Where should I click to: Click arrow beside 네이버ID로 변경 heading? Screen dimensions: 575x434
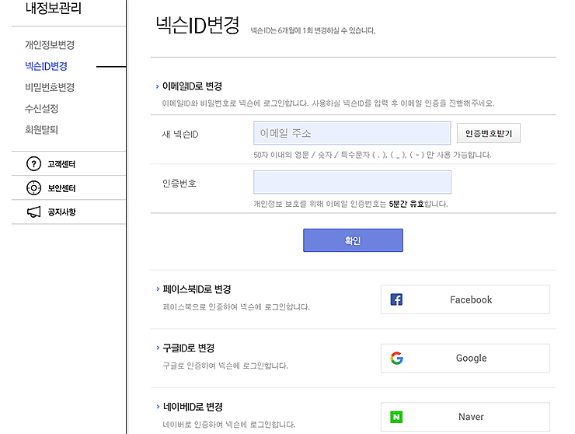pyautogui.click(x=158, y=407)
